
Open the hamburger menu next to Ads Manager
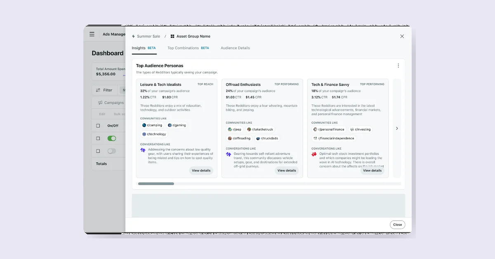[92, 34]
